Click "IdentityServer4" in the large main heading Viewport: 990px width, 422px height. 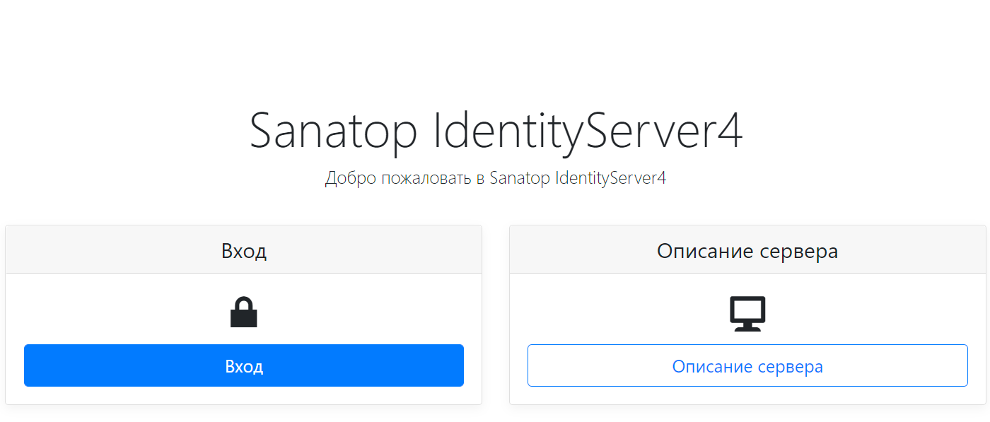pyautogui.click(x=587, y=131)
